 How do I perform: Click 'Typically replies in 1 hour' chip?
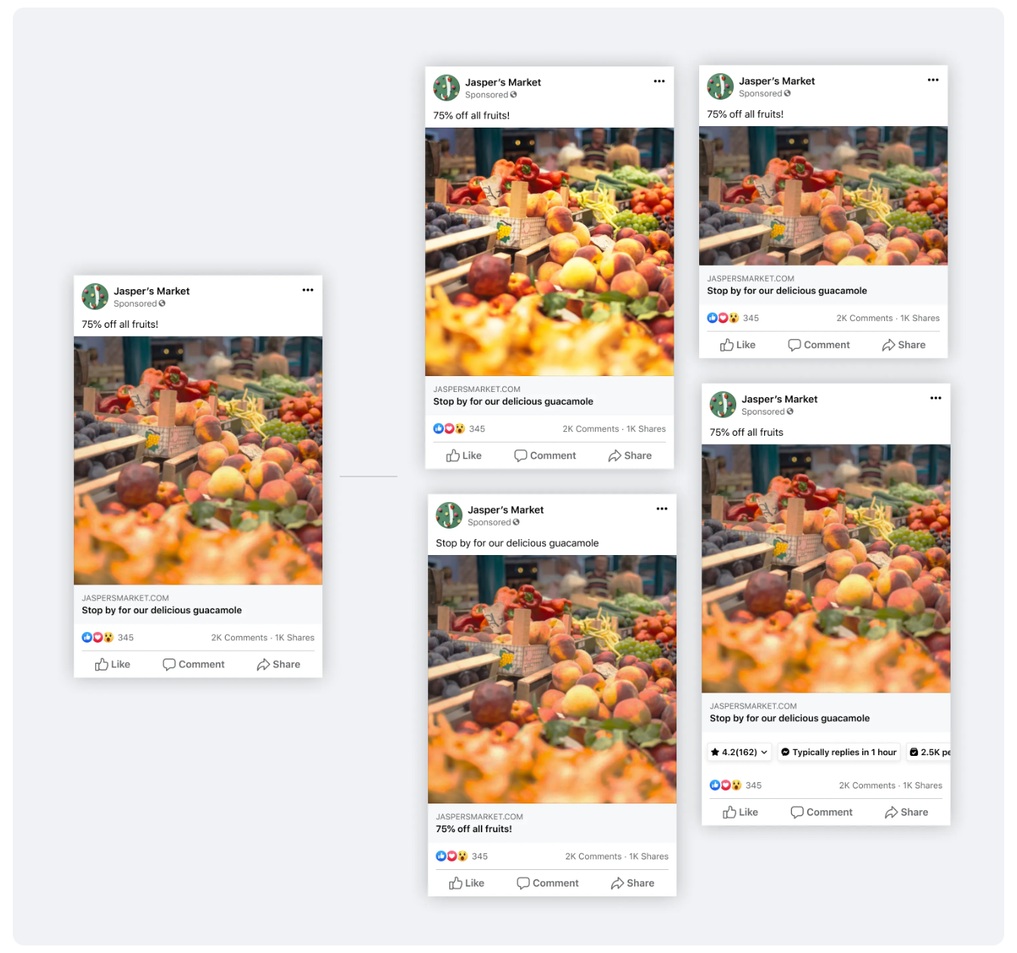(839, 752)
